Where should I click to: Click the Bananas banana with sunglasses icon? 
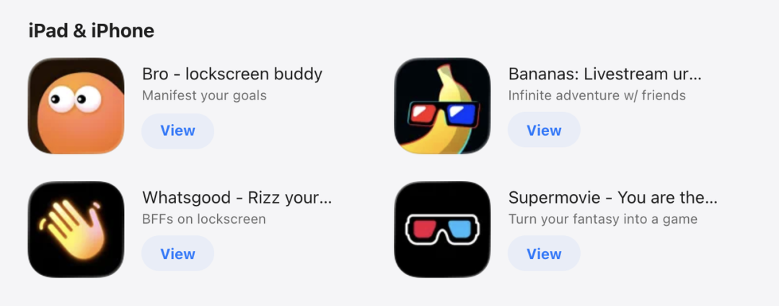click(x=442, y=106)
